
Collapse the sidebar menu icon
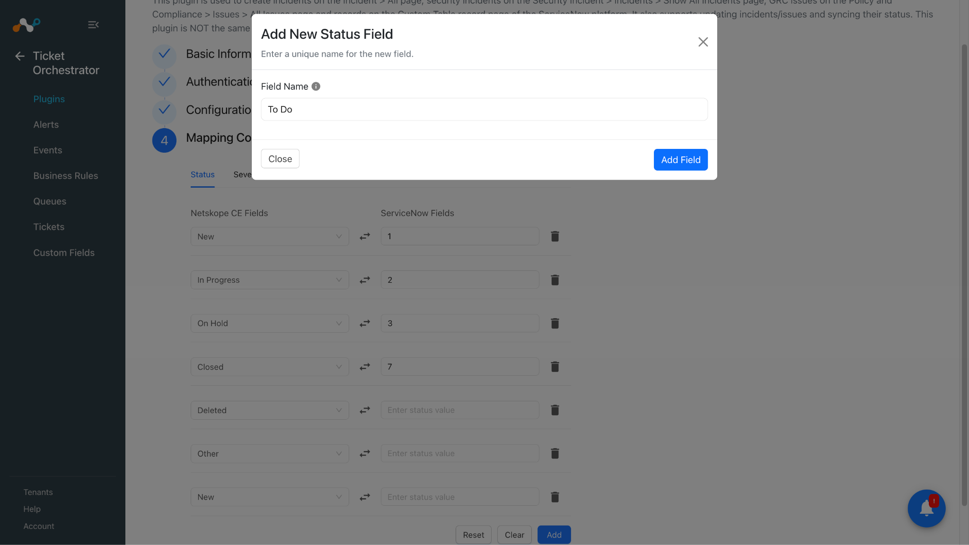point(93,25)
